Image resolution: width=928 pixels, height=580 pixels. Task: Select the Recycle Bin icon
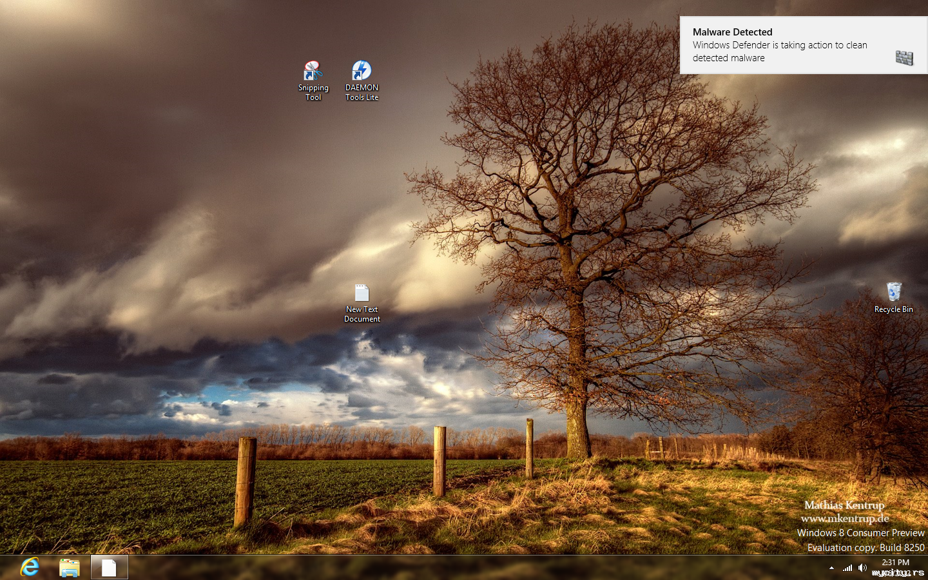(894, 298)
